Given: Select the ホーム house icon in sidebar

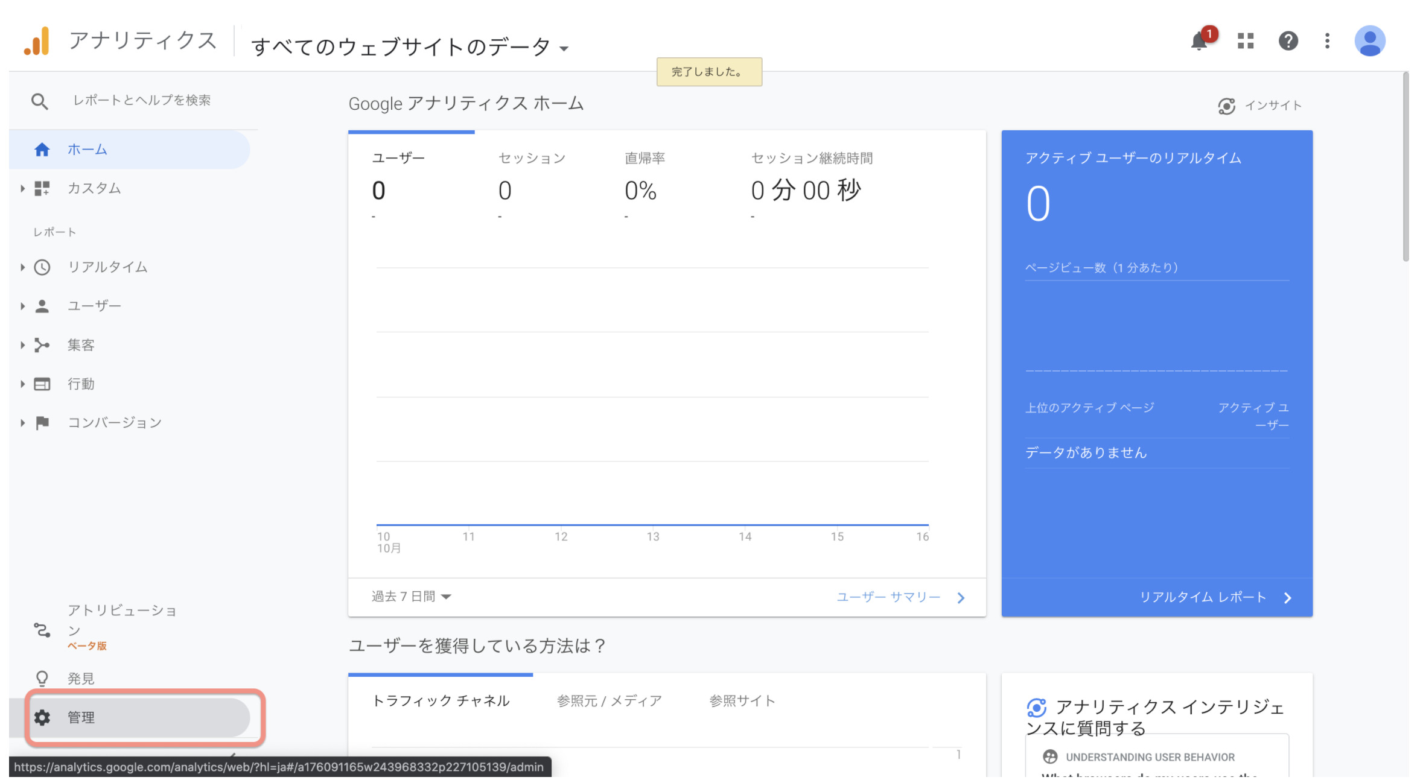Looking at the screenshot, I should pos(42,149).
